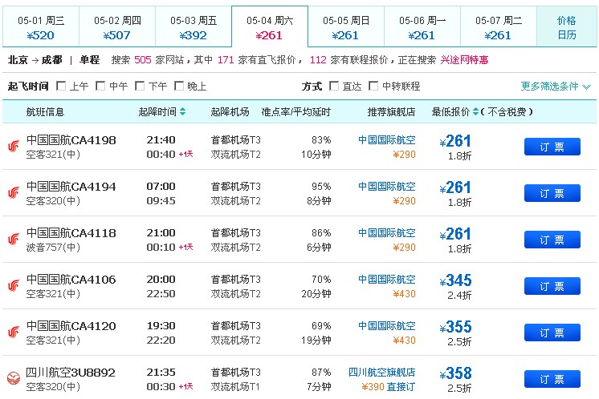The width and height of the screenshot is (599, 399).
Task: Click the 兴途网特惠 link
Action: 464,60
